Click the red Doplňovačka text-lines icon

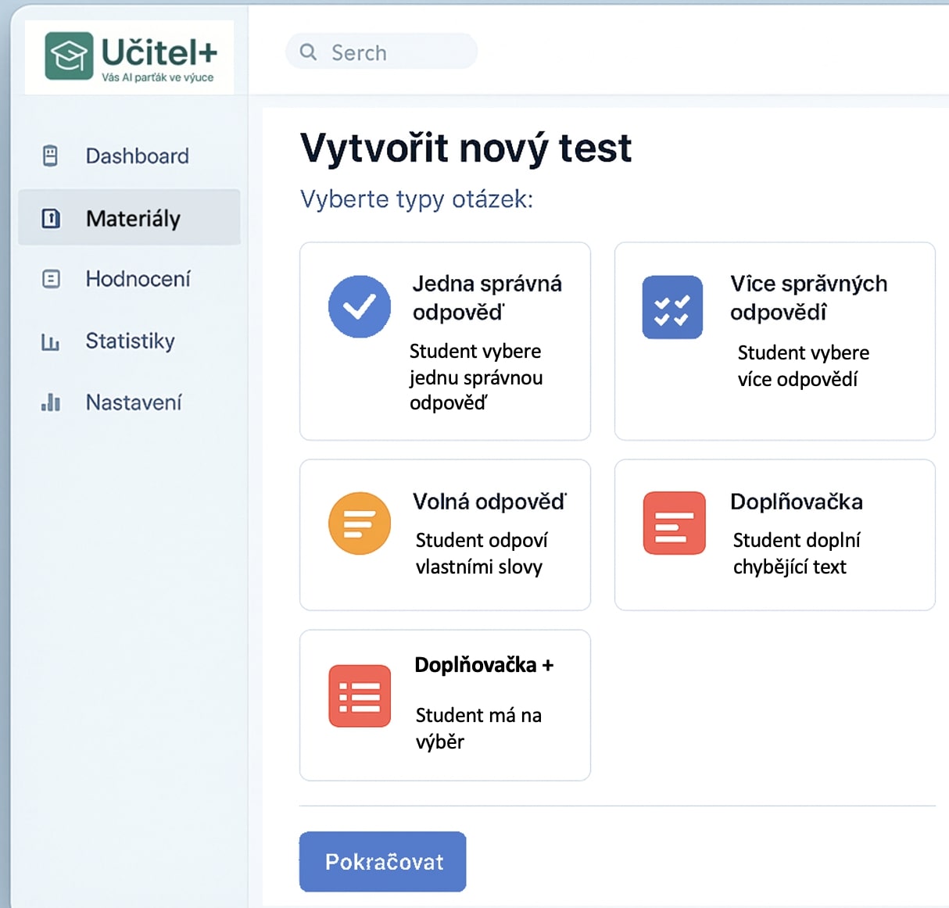674,523
